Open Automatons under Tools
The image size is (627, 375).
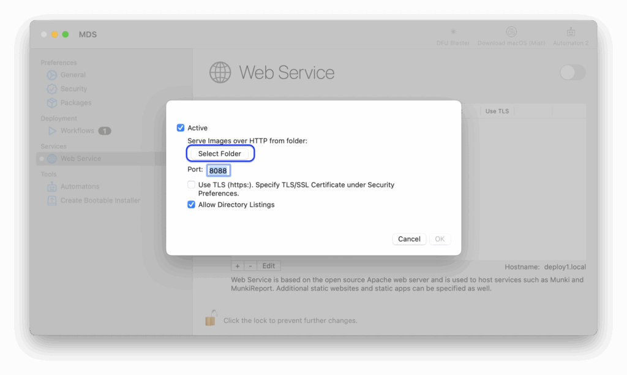click(80, 186)
